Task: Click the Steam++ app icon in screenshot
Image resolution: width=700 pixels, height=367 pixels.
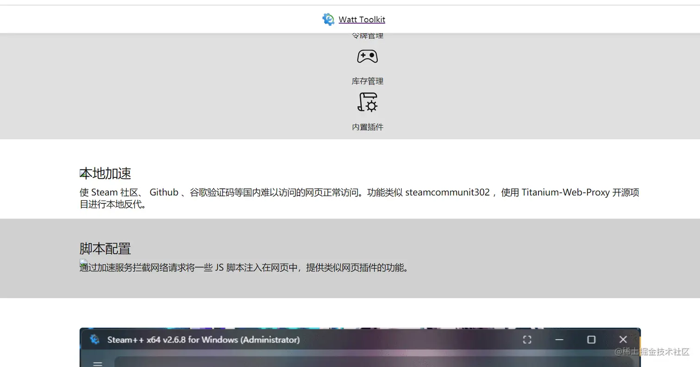Action: pyautogui.click(x=95, y=340)
